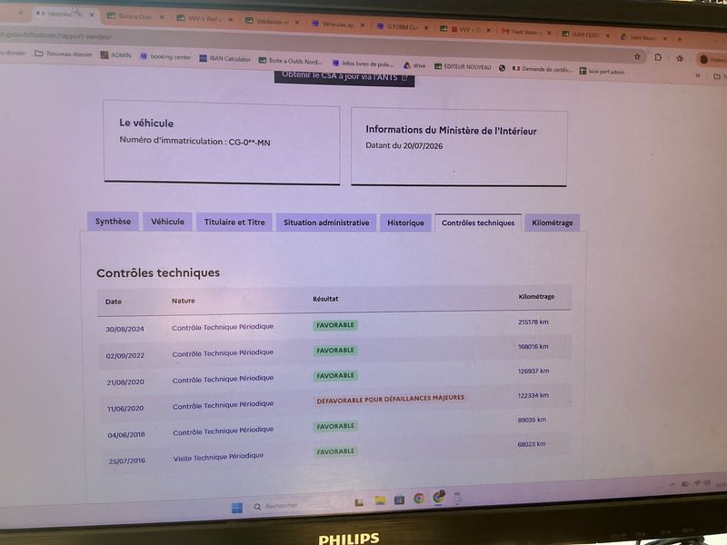Open the new tab plus button

click(680, 39)
